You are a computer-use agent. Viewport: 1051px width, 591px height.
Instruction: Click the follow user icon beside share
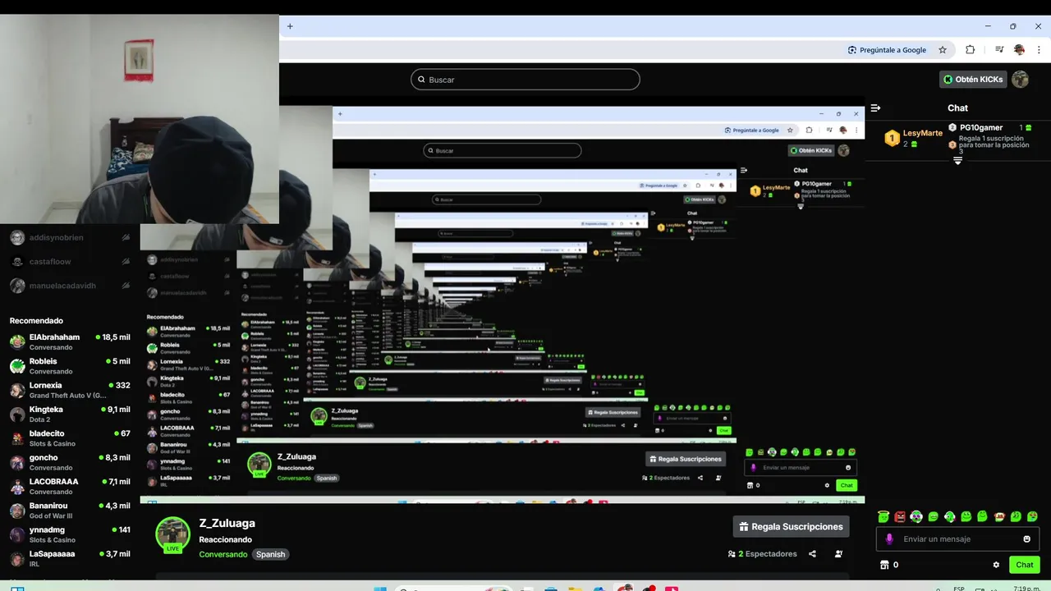838,554
